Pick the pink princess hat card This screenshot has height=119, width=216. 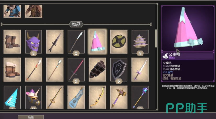(97, 42)
